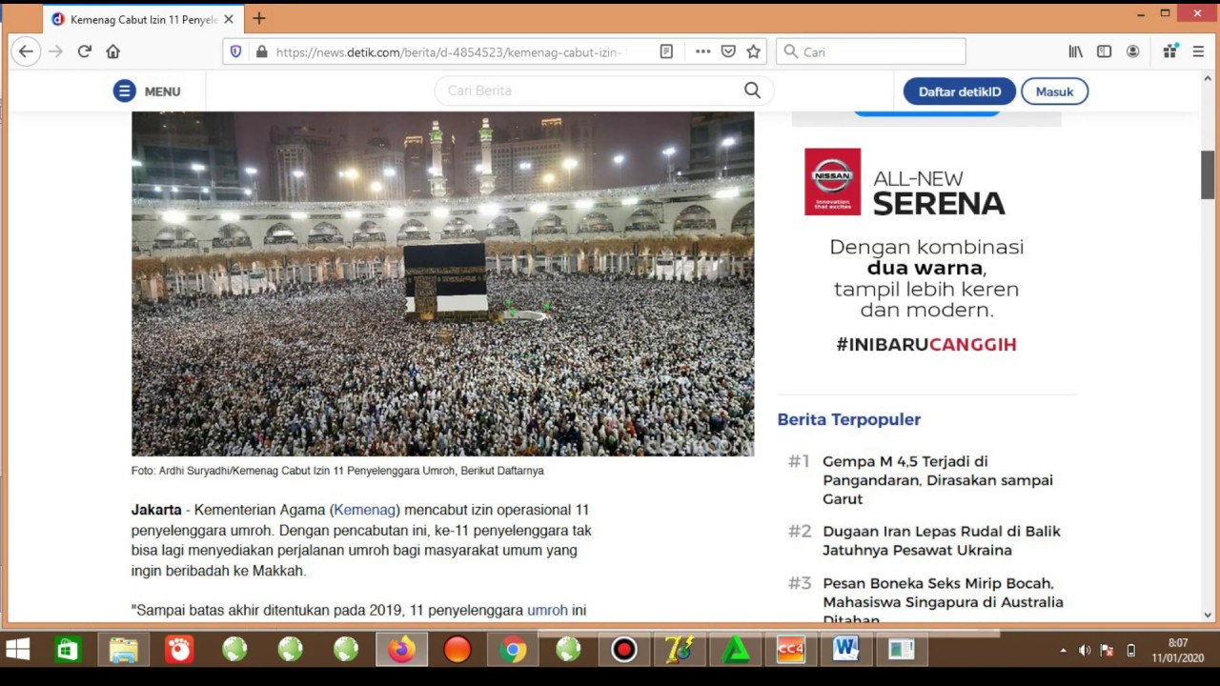Click Berita Terpopuler heading
The height and width of the screenshot is (686, 1220).
(x=848, y=419)
